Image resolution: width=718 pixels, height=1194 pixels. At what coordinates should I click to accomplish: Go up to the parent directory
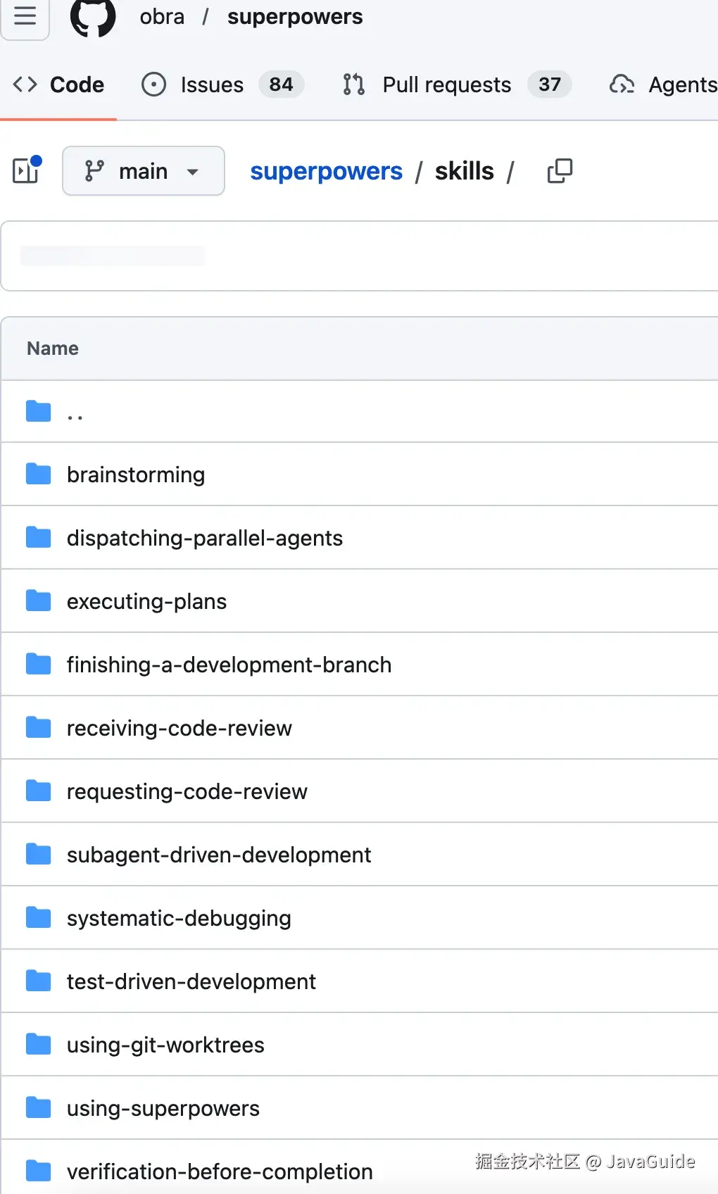[x=75, y=413]
